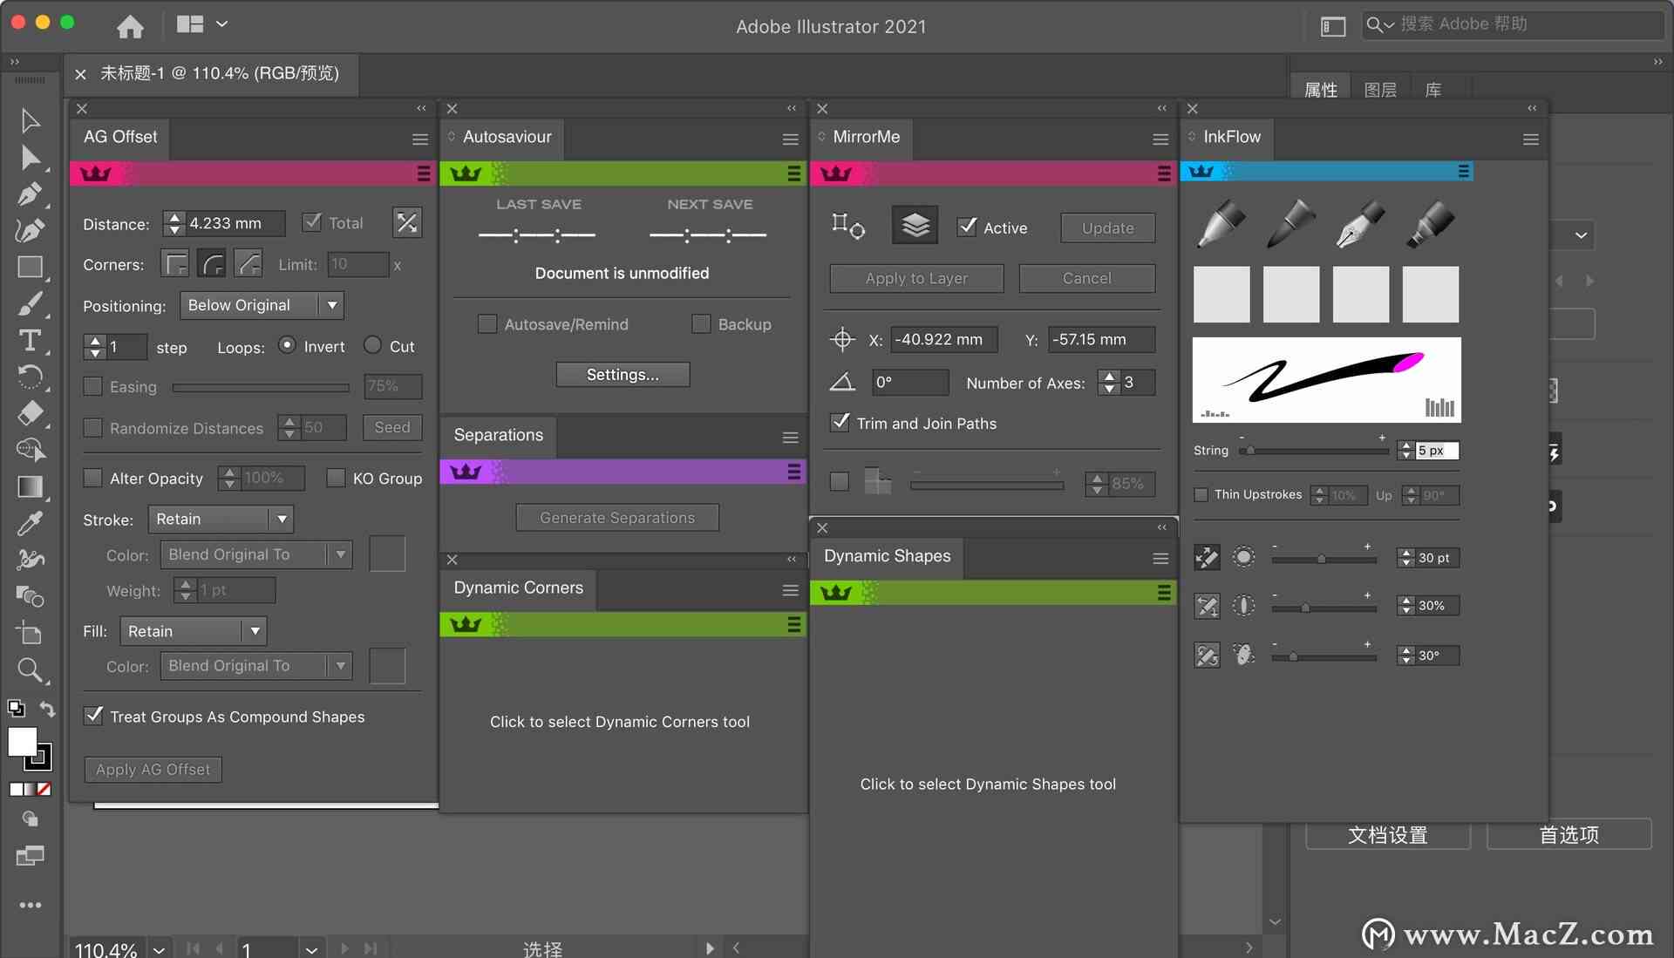Open AG Offset panel flyout menu
The image size is (1674, 958).
[x=420, y=139]
